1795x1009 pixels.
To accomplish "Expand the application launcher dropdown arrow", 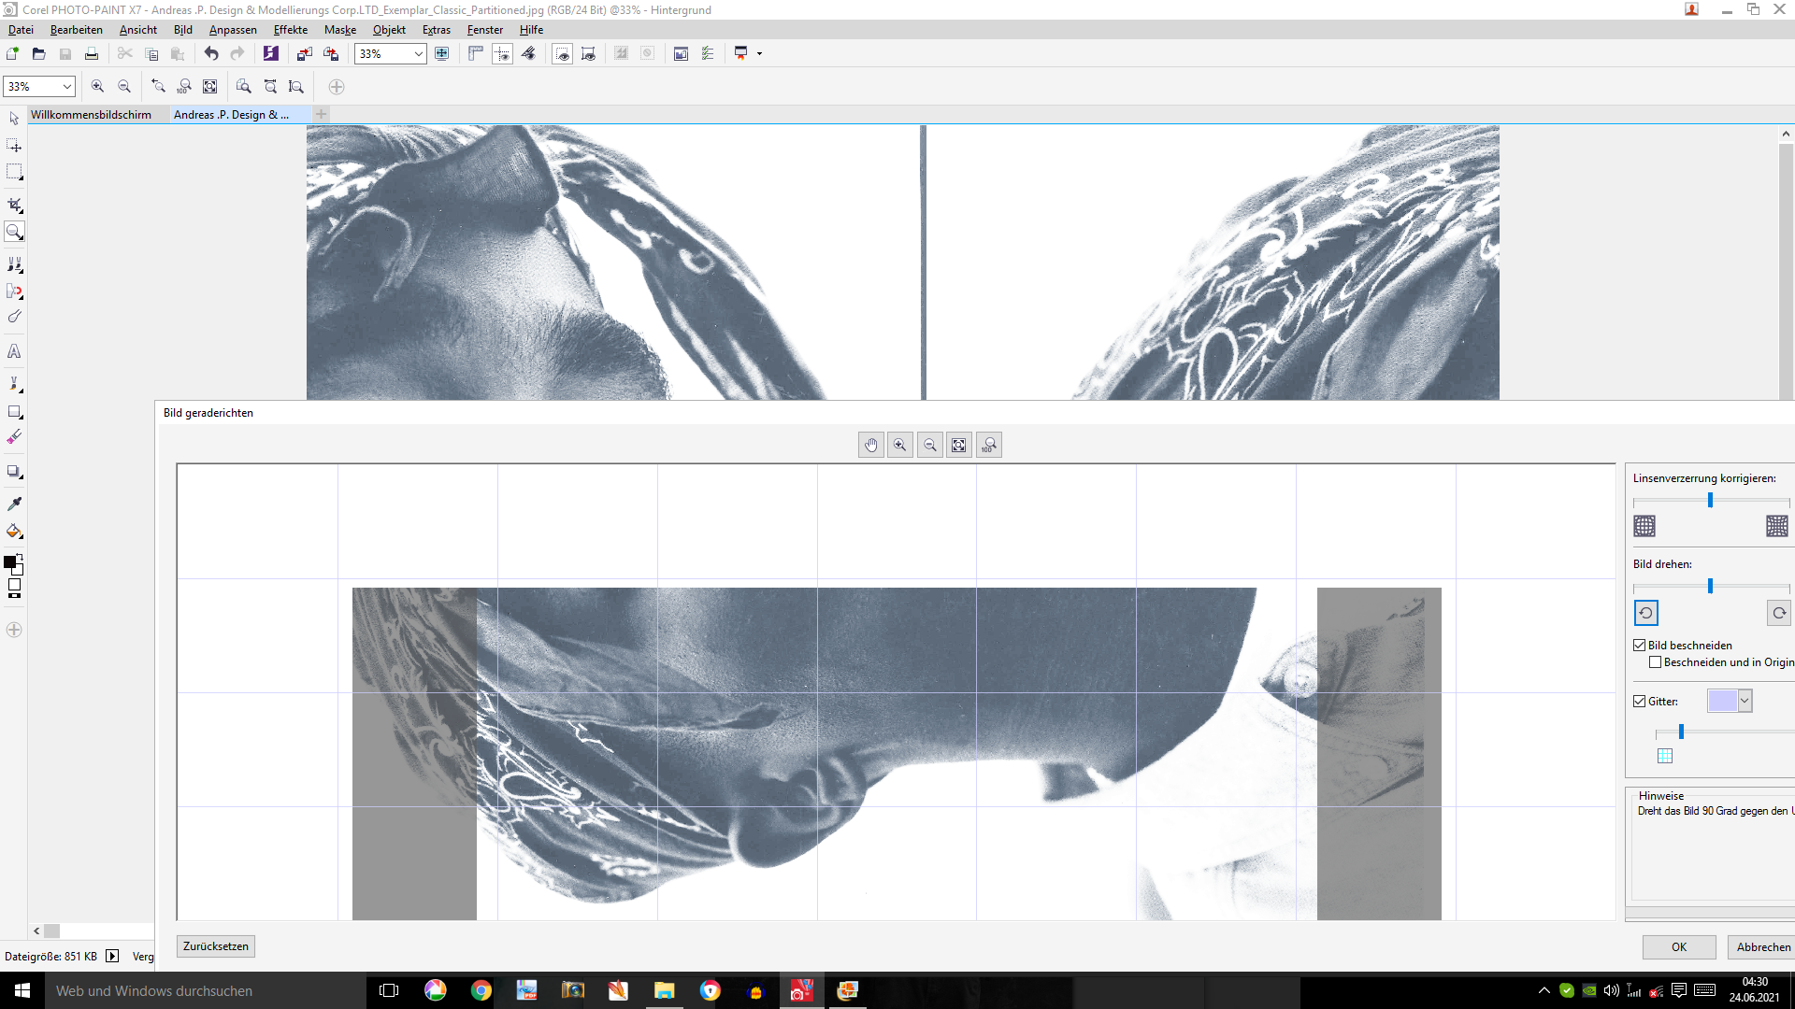I will [759, 54].
